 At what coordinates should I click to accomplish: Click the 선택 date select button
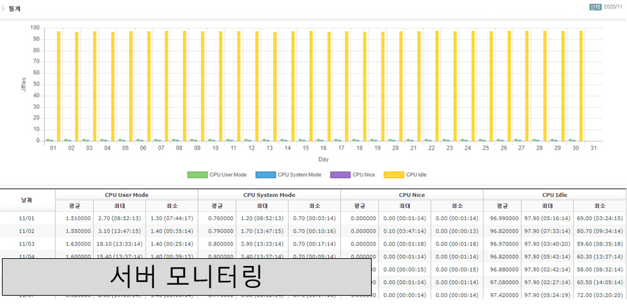595,6
